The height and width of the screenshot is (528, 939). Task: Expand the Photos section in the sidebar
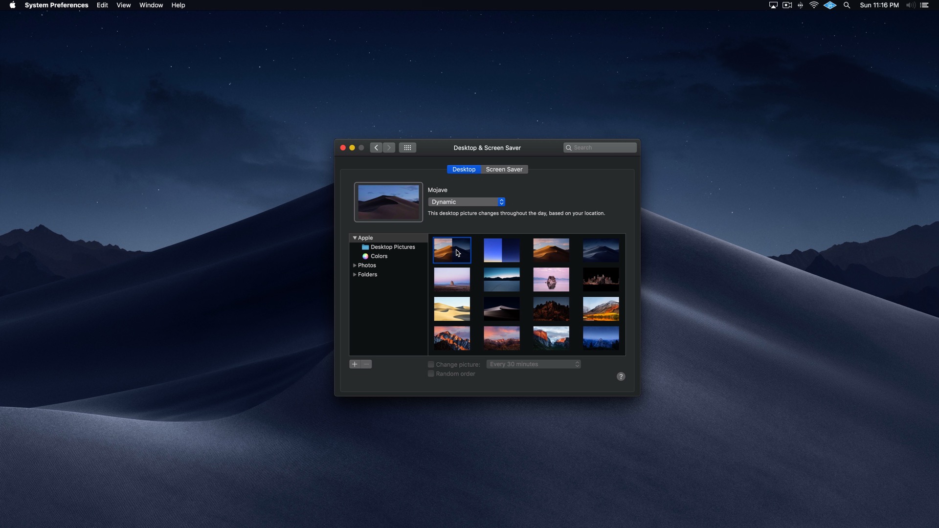tap(355, 265)
